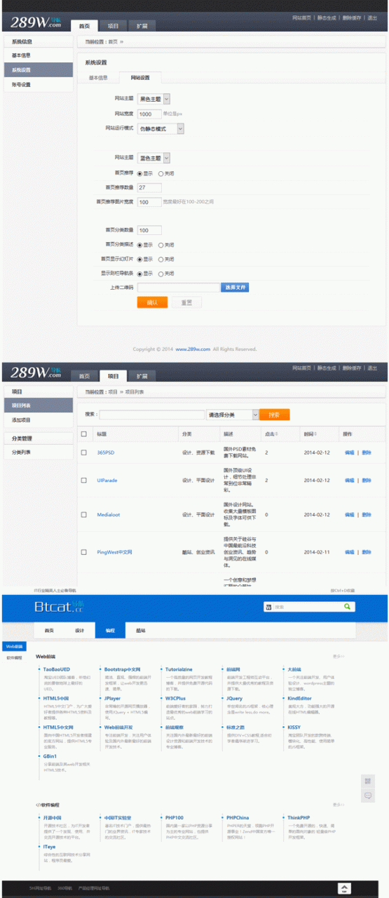The height and width of the screenshot is (898, 389).
Task: Open the search engine selector icon
Action: (269, 606)
